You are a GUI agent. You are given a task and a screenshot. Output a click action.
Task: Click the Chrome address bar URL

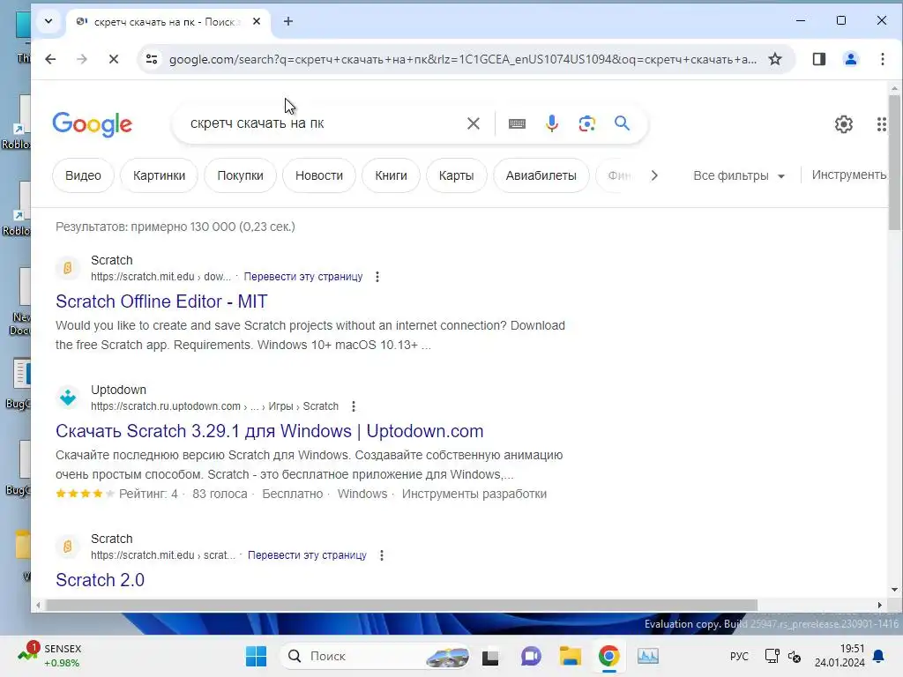click(x=462, y=59)
